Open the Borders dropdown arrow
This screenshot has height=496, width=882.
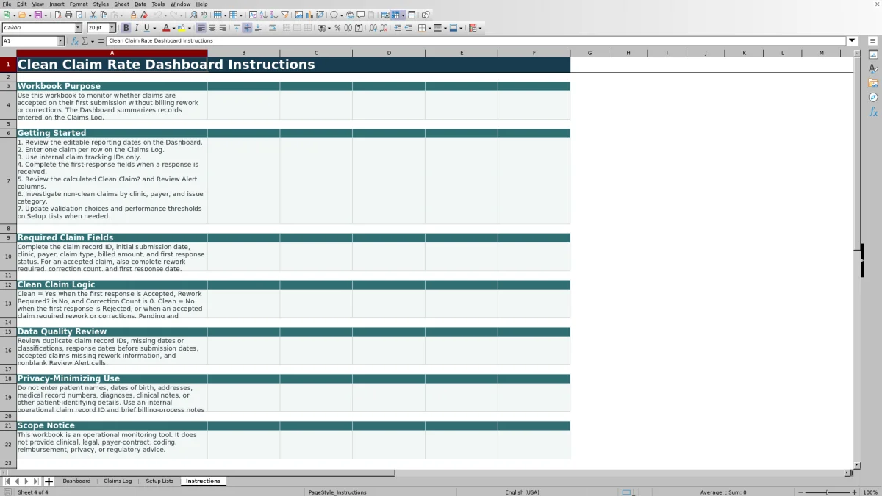[429, 28]
